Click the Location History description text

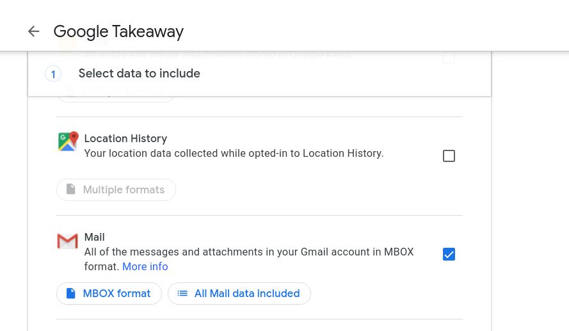(234, 154)
